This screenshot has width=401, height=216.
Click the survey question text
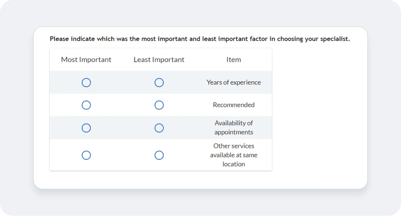200,39
